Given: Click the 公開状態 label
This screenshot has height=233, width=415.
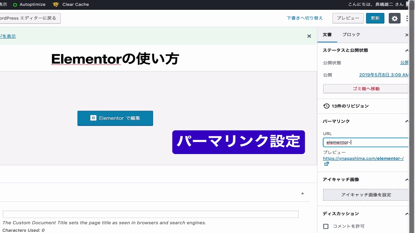Looking at the screenshot, I should [x=332, y=63].
